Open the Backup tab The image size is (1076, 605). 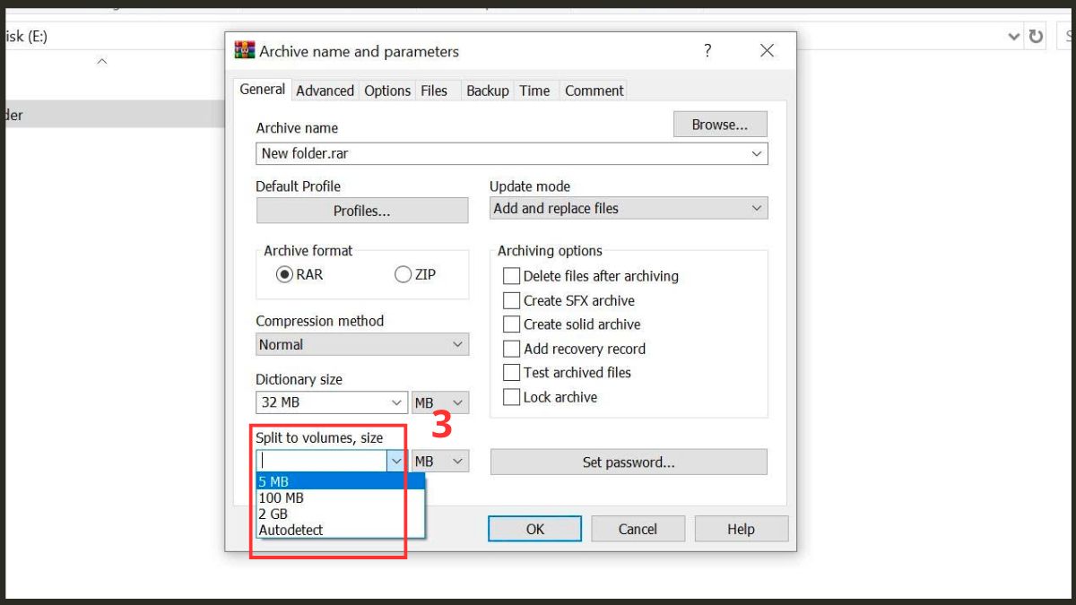pos(488,91)
